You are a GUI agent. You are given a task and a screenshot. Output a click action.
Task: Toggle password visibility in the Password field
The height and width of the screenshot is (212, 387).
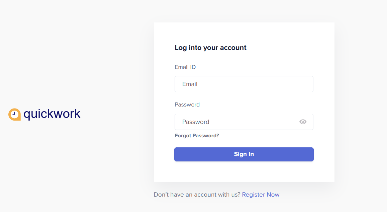pyautogui.click(x=303, y=122)
